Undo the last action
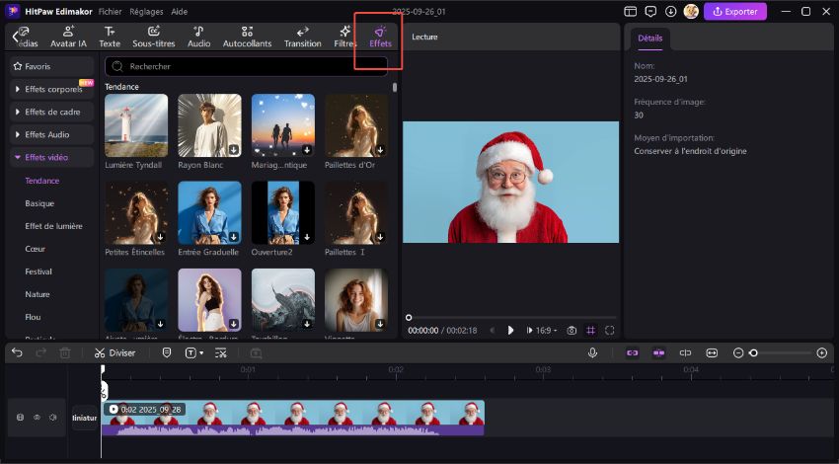The height and width of the screenshot is (464, 839). pos(17,352)
